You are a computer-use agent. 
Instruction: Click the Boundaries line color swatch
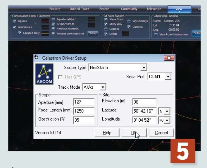click(45, 27)
